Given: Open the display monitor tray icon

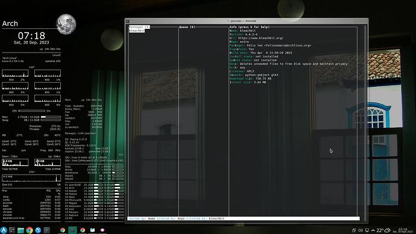Looking at the screenshot, I should coord(367,230).
